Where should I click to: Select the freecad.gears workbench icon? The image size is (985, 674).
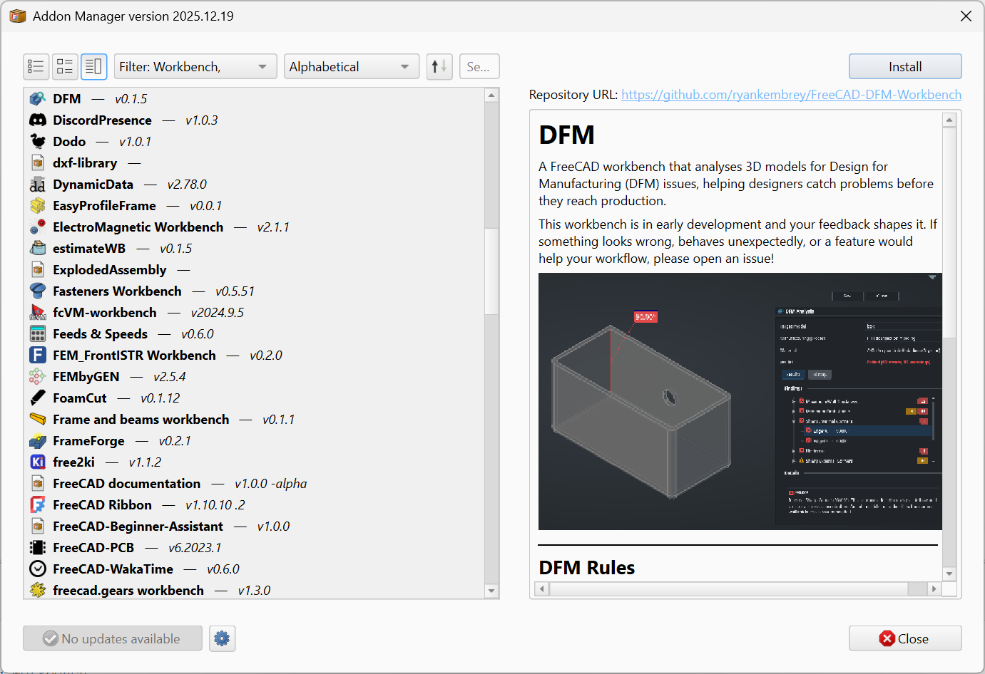coord(38,590)
